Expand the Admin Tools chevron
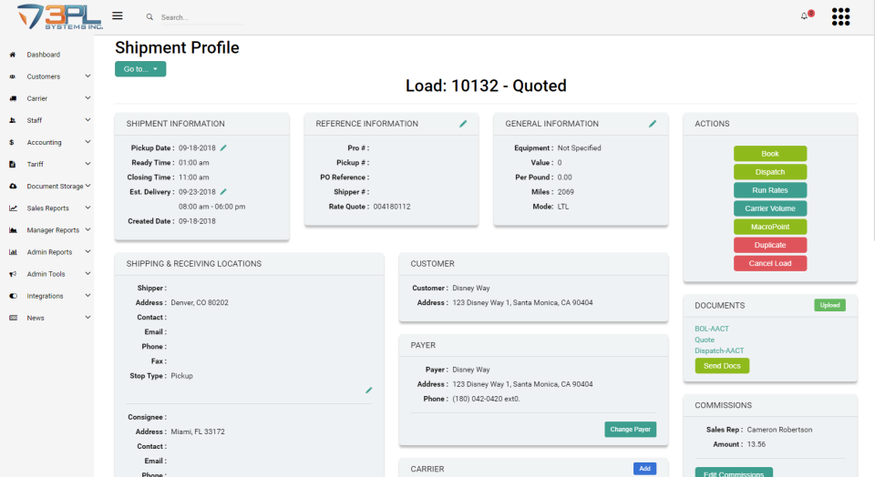The image size is (875, 477). (x=87, y=274)
